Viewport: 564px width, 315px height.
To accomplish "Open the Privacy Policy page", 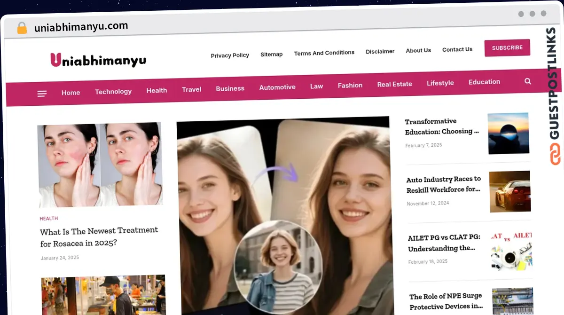I will 230,55.
